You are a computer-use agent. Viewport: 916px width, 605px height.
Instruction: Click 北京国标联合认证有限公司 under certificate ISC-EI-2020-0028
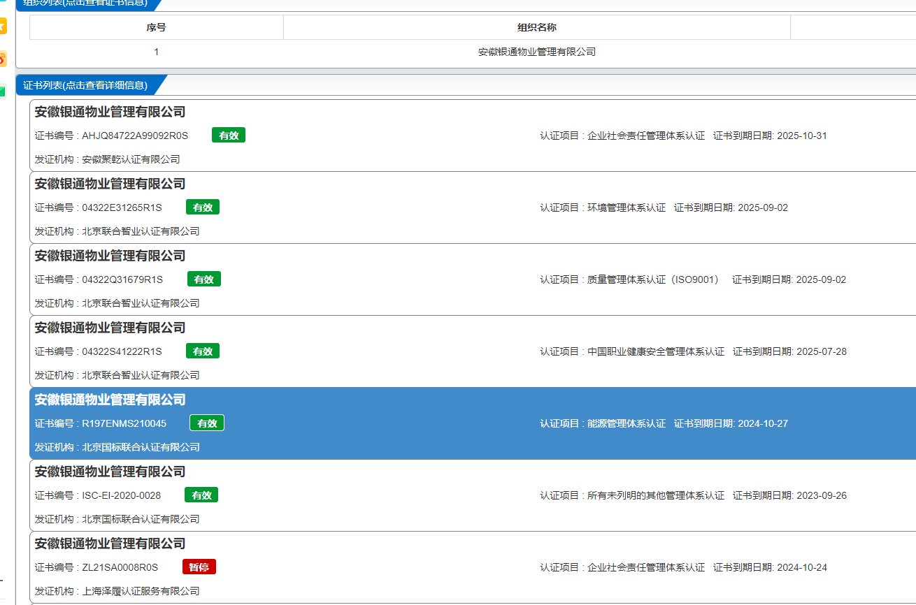(x=141, y=519)
